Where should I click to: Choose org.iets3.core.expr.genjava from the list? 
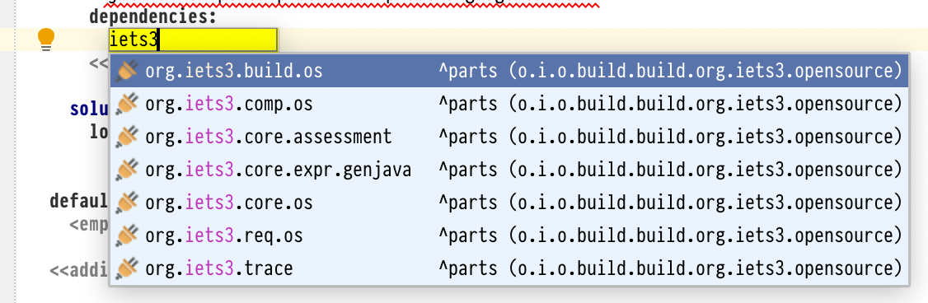click(x=509, y=170)
